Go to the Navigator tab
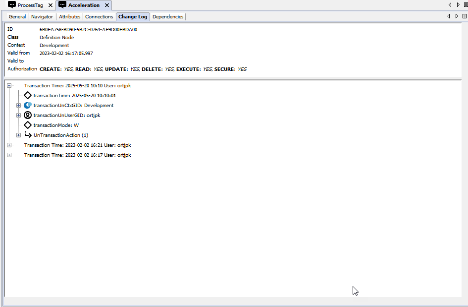This screenshot has width=468, height=307. (x=42, y=17)
